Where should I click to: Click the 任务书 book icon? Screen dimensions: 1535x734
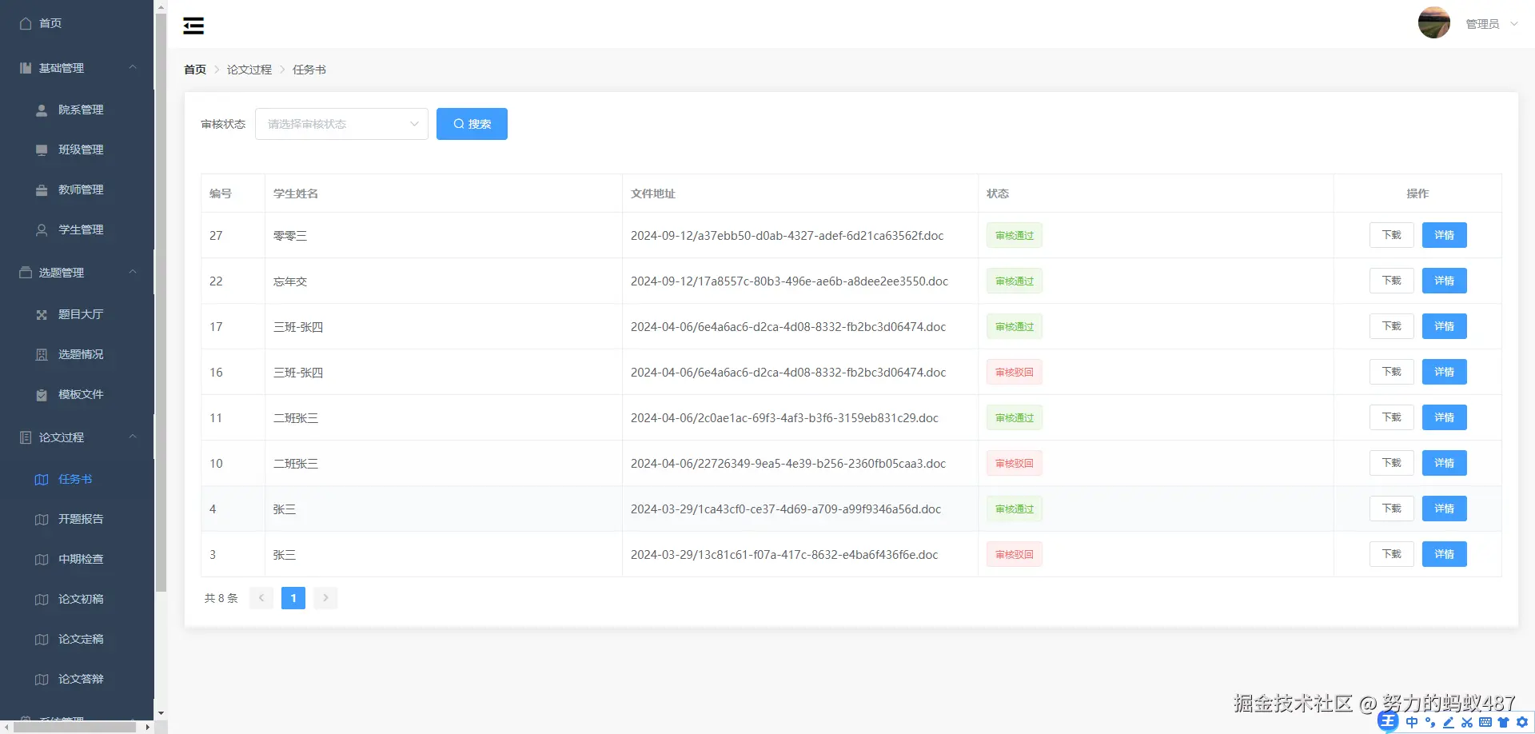tap(42, 479)
